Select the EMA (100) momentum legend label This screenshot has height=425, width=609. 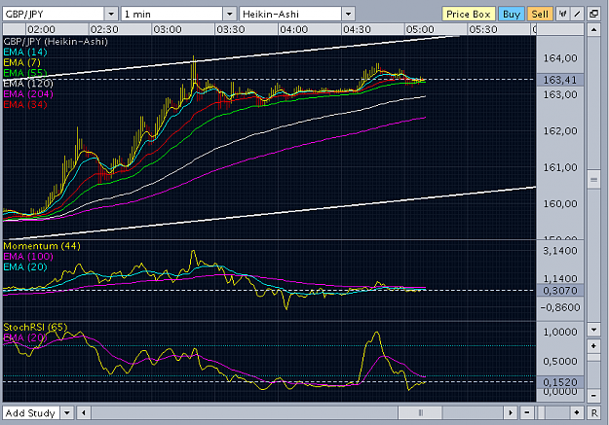[x=28, y=257]
